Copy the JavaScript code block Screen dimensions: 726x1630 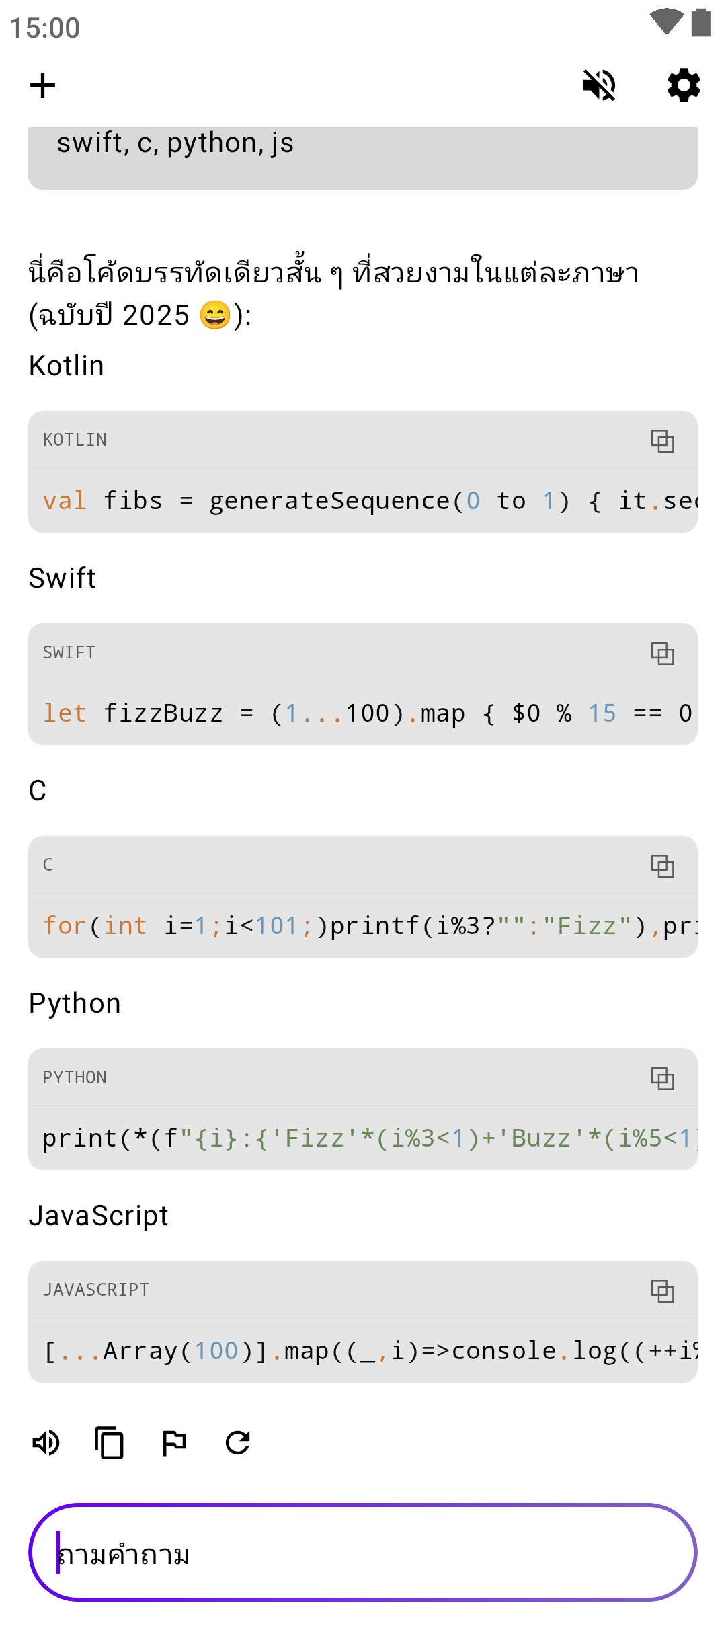click(662, 1290)
